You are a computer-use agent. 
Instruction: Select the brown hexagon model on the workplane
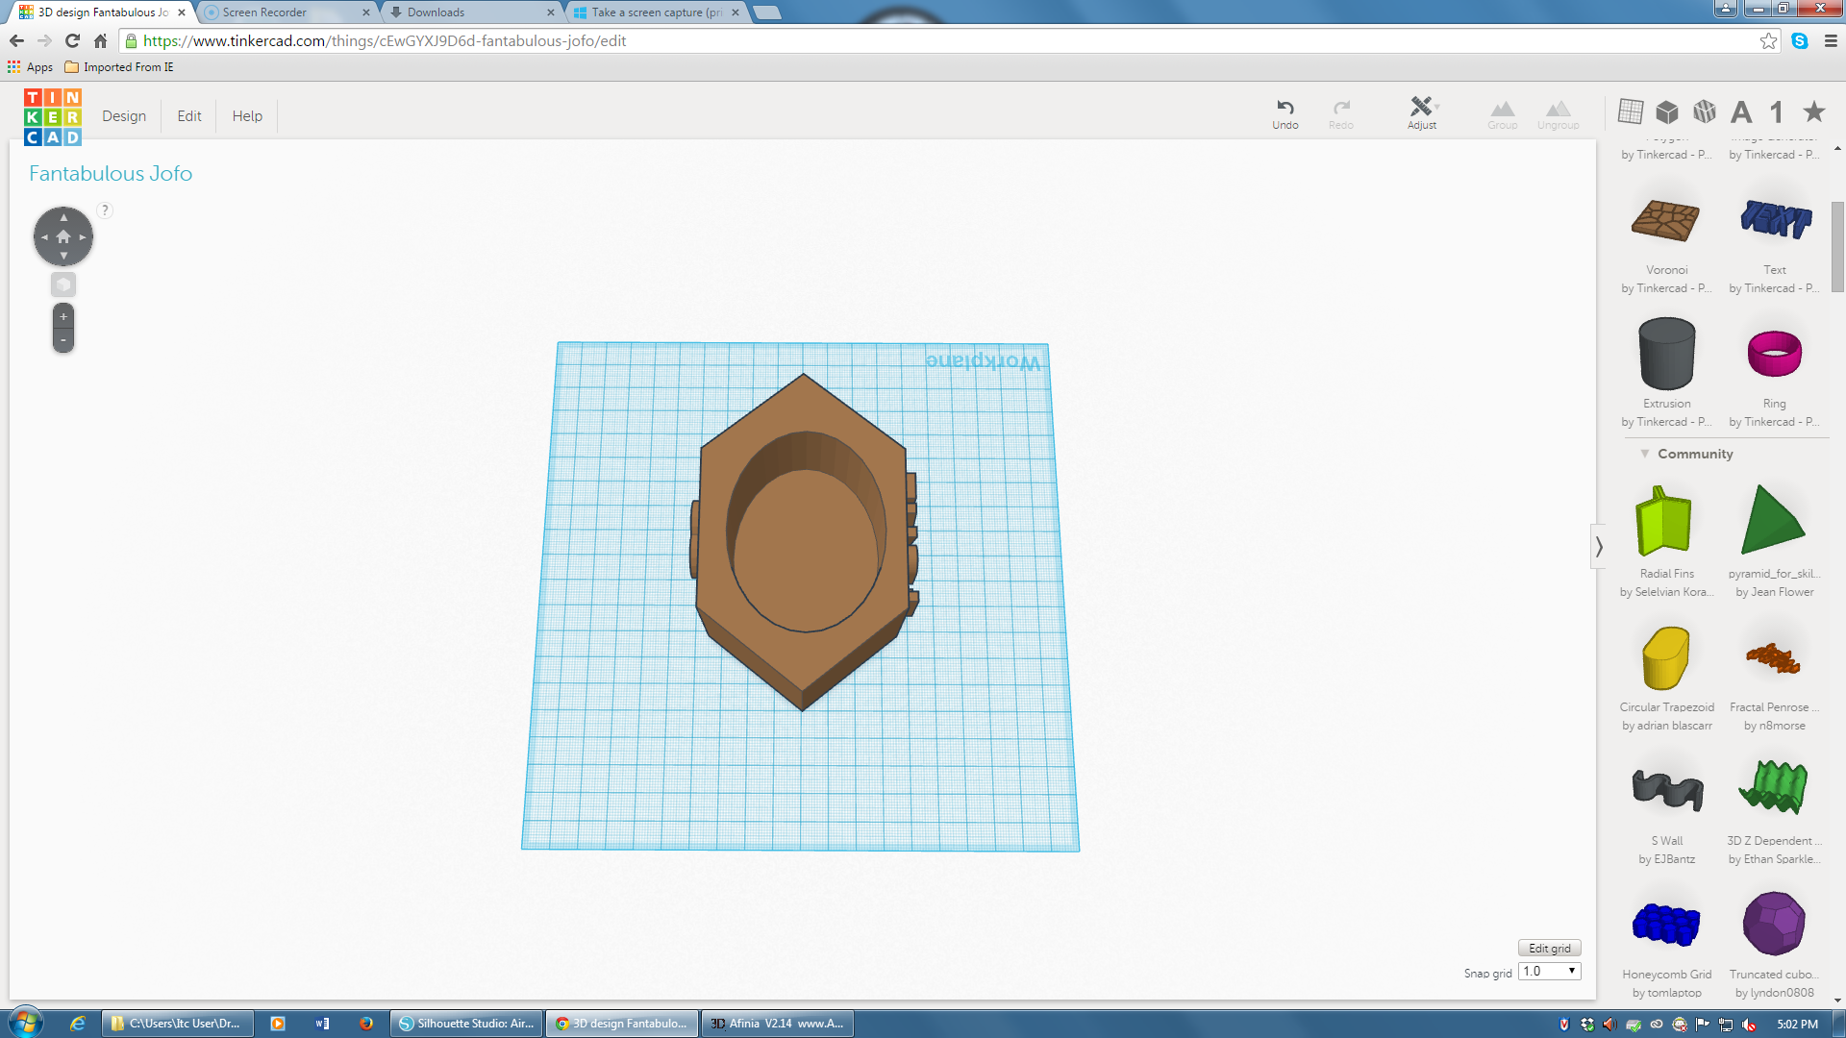tap(804, 541)
